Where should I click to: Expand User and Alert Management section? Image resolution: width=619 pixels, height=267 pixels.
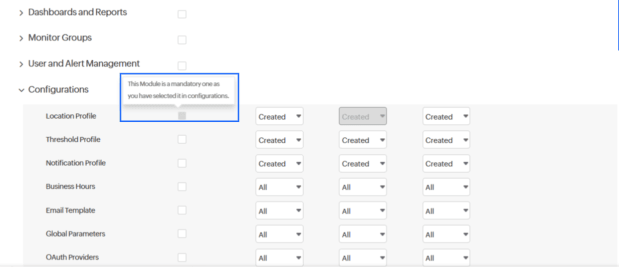tap(21, 64)
